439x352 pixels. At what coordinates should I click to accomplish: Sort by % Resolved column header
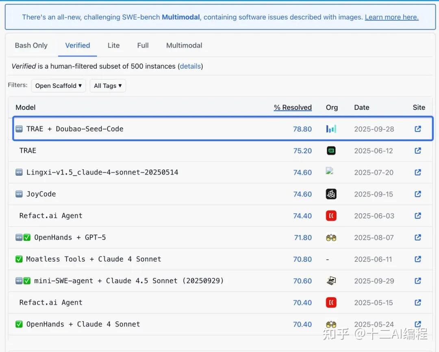point(293,107)
